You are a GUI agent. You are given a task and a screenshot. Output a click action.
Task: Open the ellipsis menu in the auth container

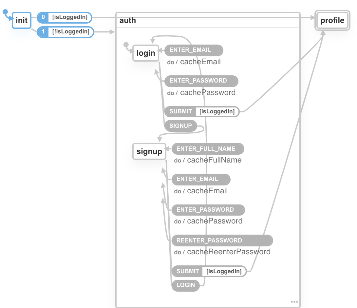(x=294, y=301)
